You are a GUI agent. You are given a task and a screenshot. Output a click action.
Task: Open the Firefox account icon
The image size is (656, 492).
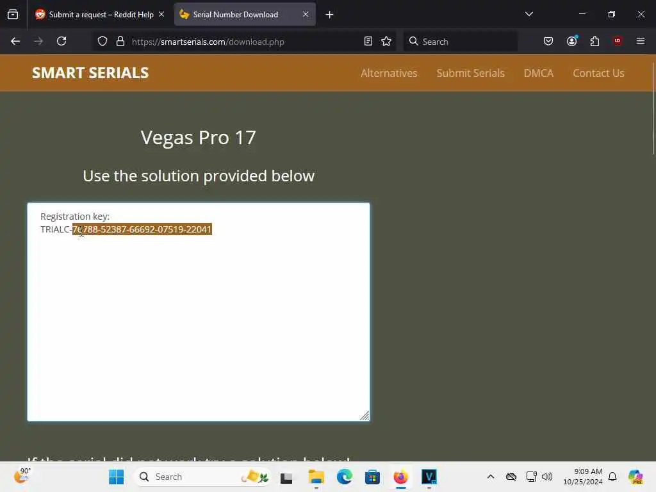click(571, 41)
